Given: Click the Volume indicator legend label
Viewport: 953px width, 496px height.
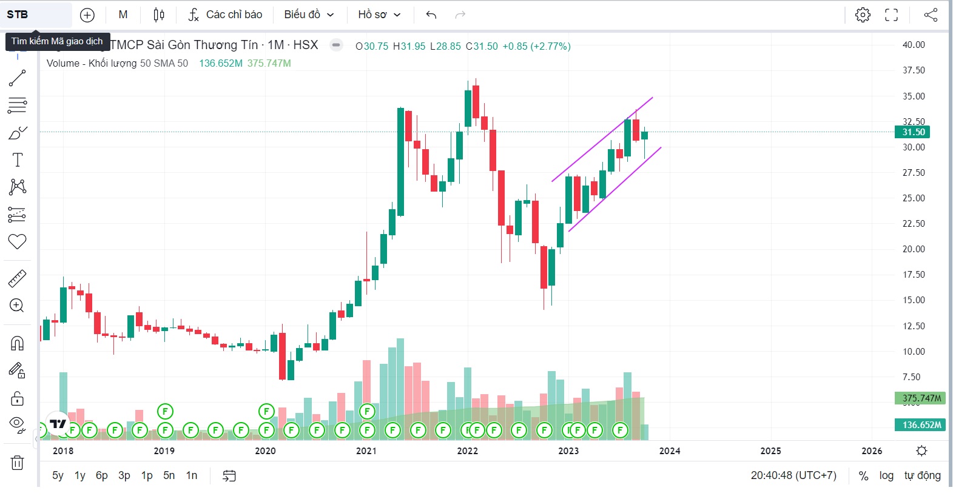Looking at the screenshot, I should pyautogui.click(x=117, y=63).
